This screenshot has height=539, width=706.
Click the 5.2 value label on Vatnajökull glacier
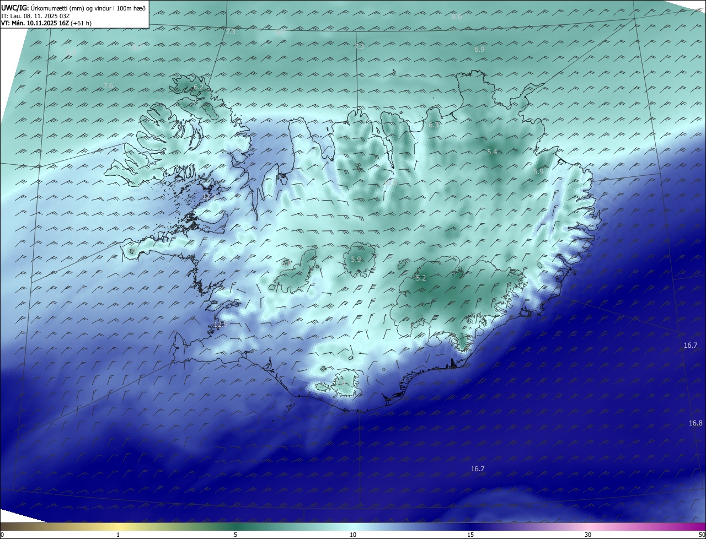pyautogui.click(x=421, y=278)
